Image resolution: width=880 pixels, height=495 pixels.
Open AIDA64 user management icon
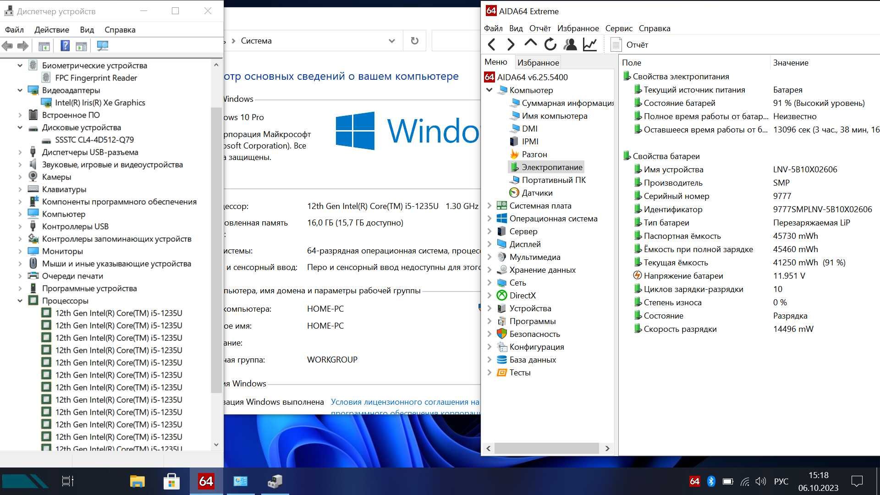pyautogui.click(x=570, y=44)
